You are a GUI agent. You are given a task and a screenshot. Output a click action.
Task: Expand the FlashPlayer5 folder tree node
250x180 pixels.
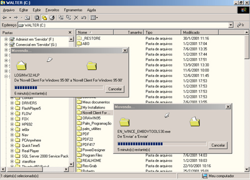pos(12,108)
